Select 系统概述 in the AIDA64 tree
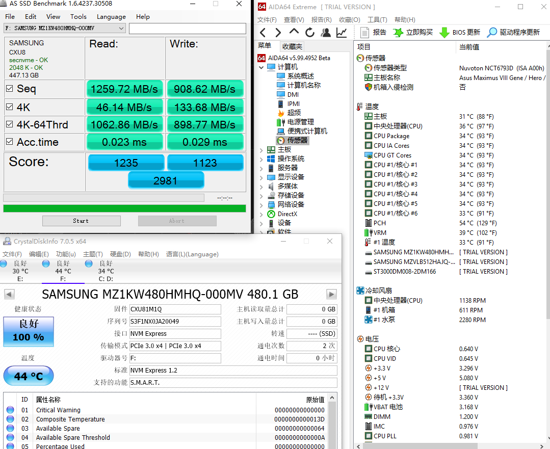The height and width of the screenshot is (449, 550). 295,76
